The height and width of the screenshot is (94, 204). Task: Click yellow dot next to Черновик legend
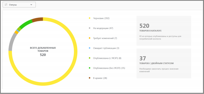click(90, 18)
